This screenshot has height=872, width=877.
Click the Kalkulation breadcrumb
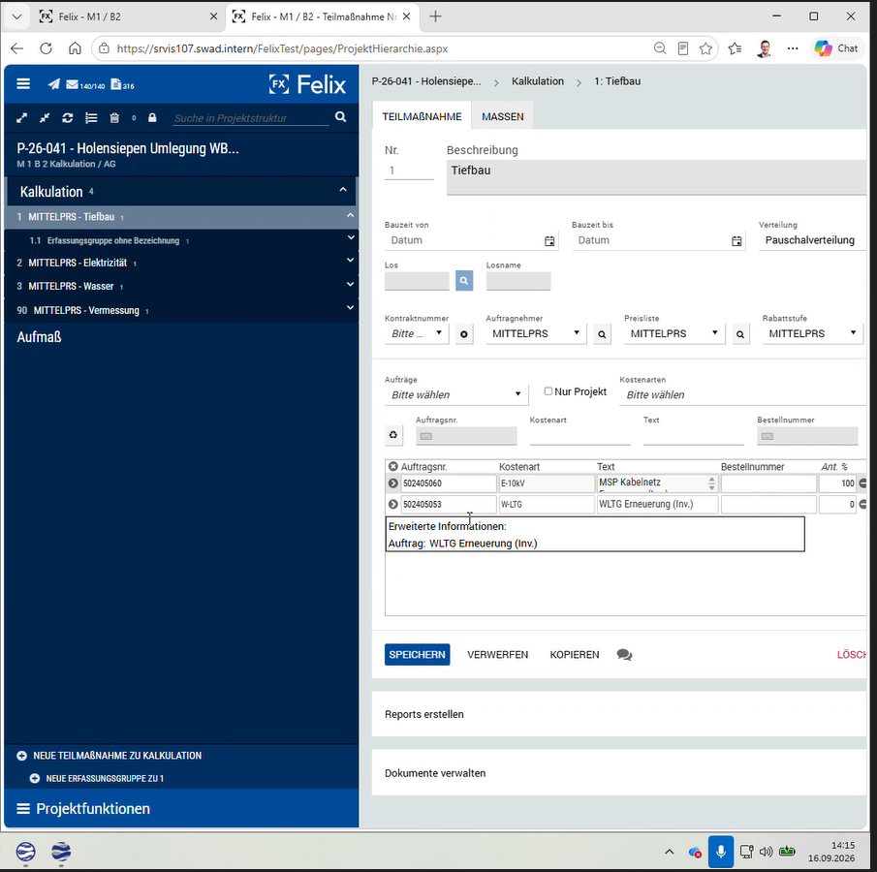click(538, 81)
